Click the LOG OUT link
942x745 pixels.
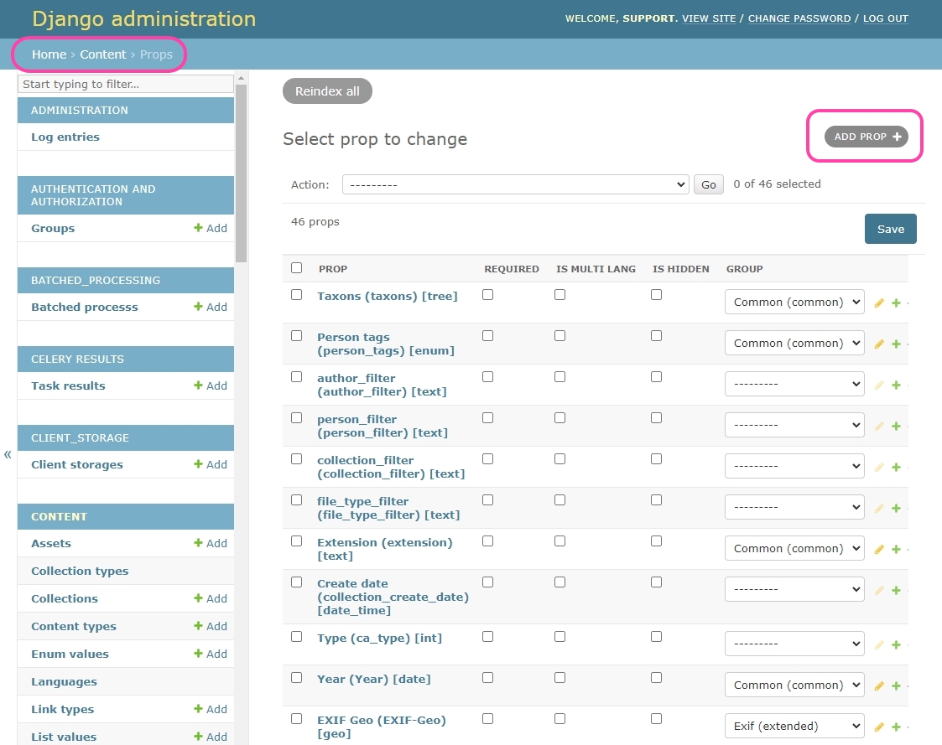(886, 18)
